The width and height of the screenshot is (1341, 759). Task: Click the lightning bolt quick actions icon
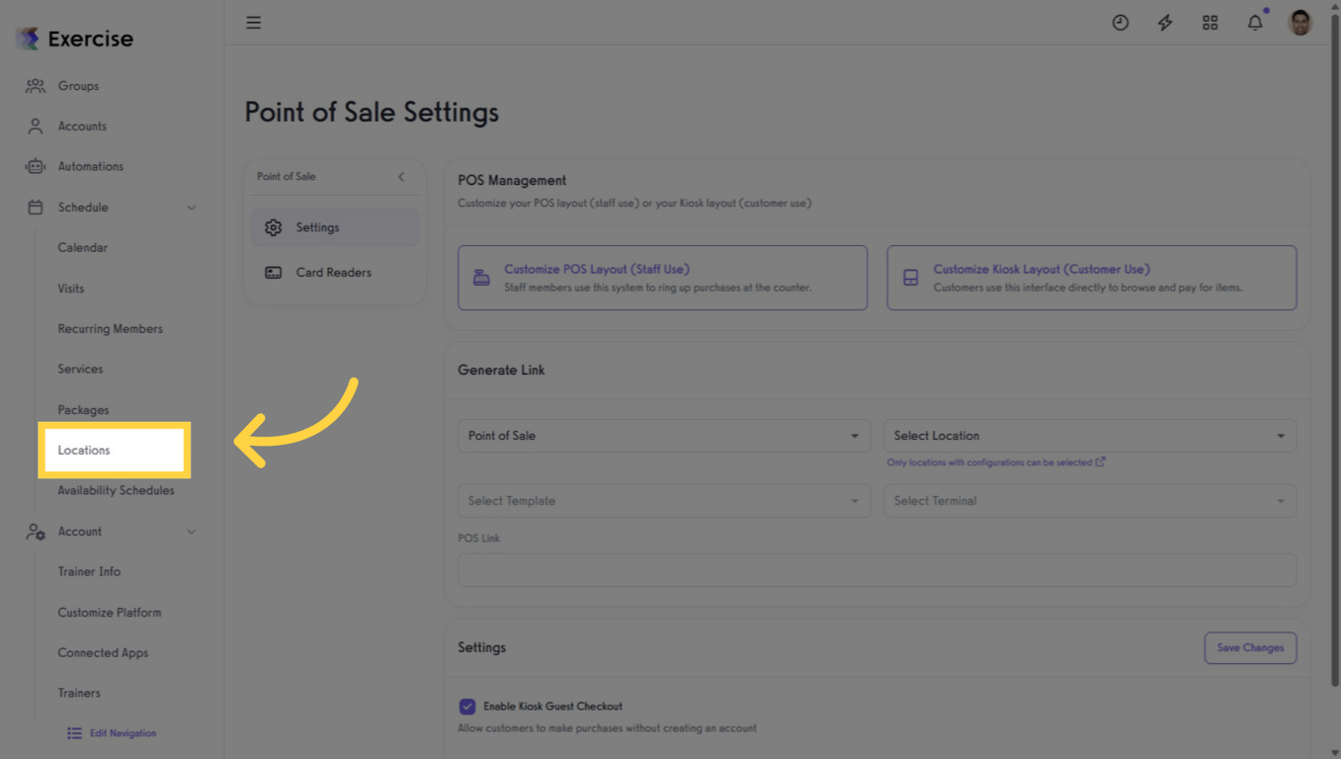pos(1165,23)
